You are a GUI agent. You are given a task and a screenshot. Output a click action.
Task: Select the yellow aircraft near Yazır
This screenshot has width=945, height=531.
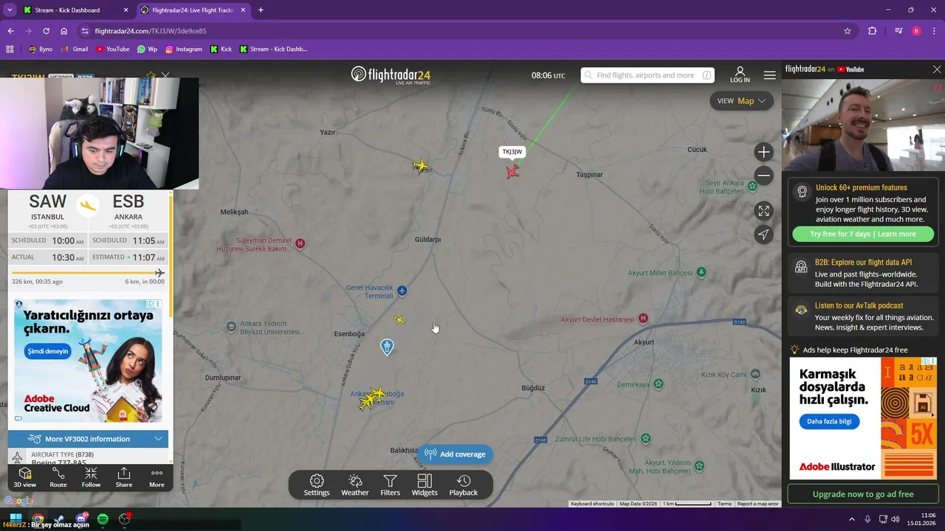pyautogui.click(x=421, y=166)
